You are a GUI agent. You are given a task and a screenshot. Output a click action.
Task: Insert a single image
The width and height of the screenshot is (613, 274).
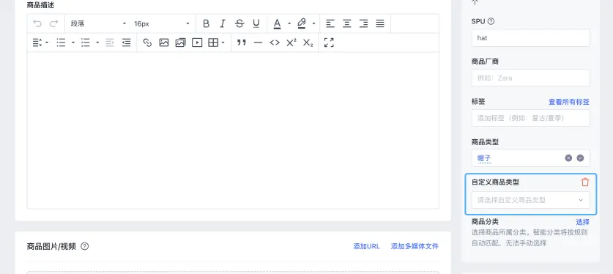pos(164,42)
